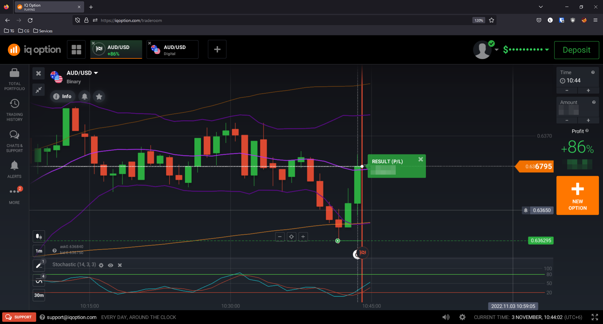Viewport: 603px width, 324px height.
Task: Decrease amount with minus button
Action: [567, 121]
